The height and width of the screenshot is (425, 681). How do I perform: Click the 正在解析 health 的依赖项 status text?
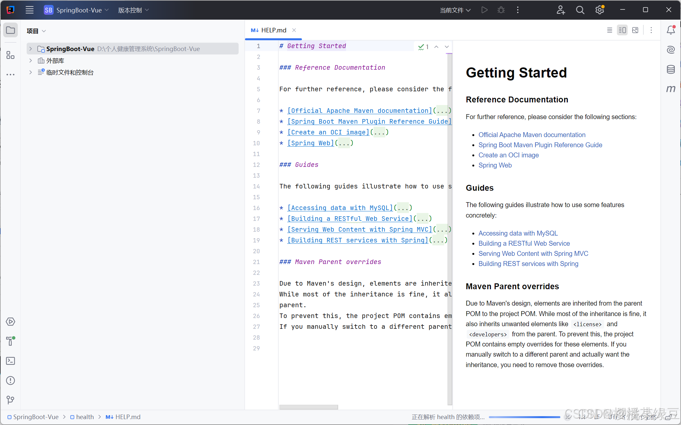click(448, 417)
